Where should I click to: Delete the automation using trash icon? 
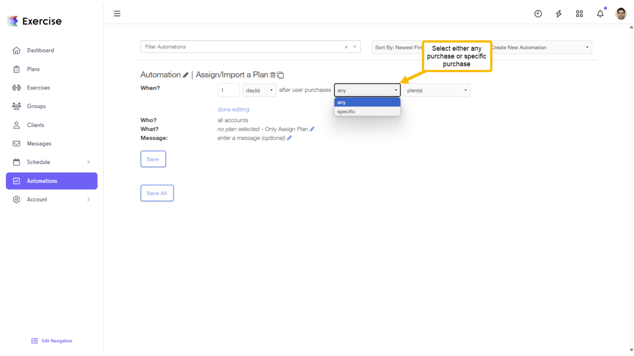273,75
